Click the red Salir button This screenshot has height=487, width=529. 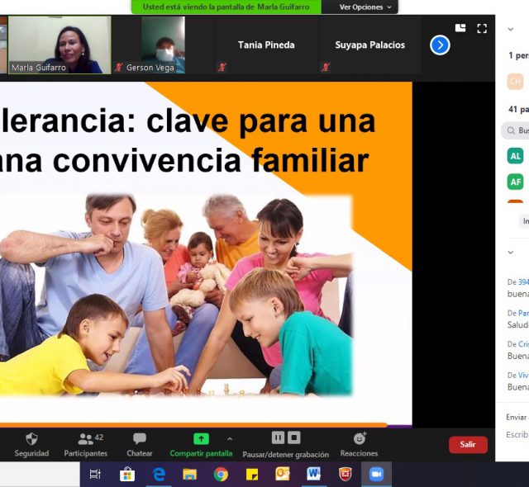[x=468, y=445]
